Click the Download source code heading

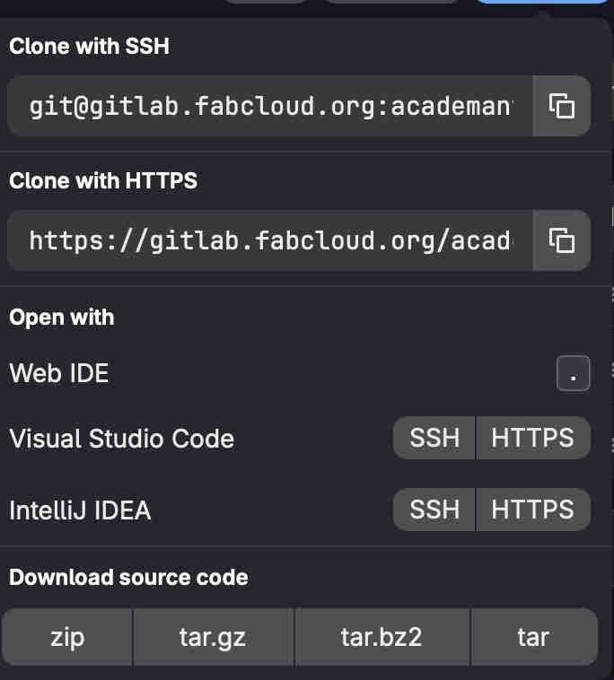[x=128, y=577]
